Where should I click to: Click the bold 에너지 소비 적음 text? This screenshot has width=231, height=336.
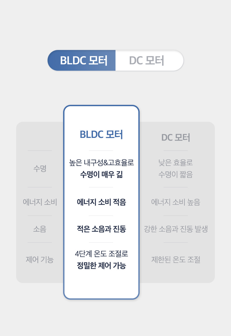101,202
